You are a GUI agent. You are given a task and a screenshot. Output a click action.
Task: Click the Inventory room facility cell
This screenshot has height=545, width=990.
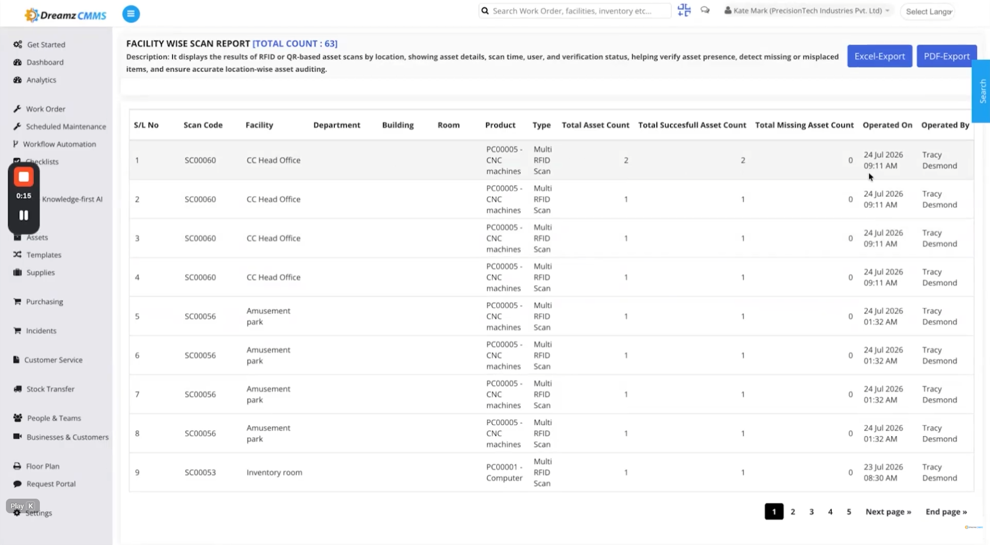(x=274, y=472)
